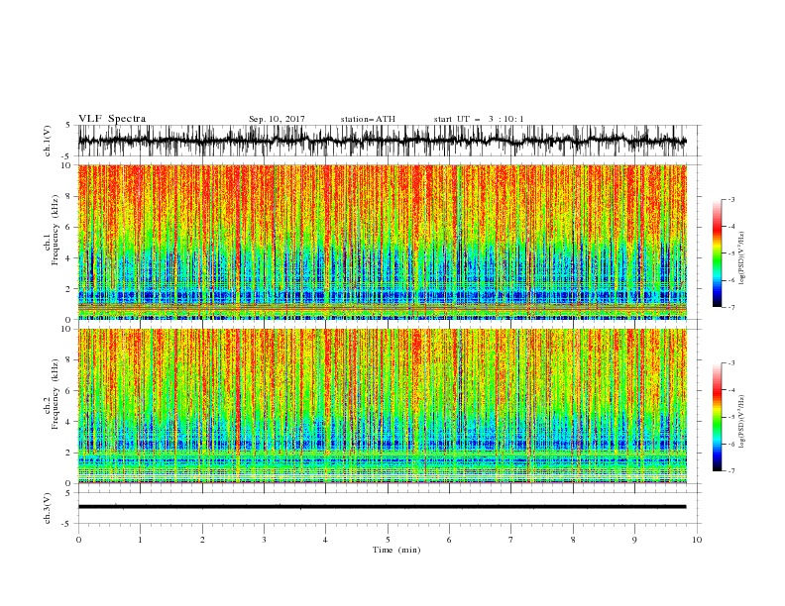Click the "-3" tick on lower color bar
This screenshot has width=785, height=606.
pyautogui.click(x=731, y=363)
